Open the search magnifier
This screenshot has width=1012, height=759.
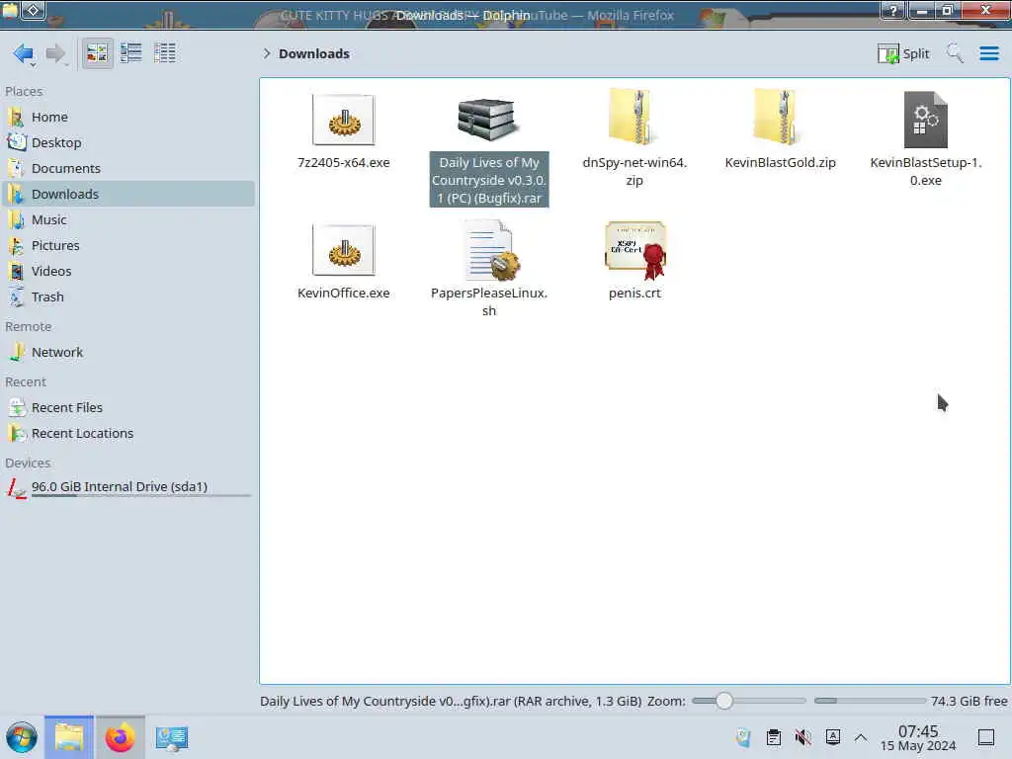coord(955,53)
